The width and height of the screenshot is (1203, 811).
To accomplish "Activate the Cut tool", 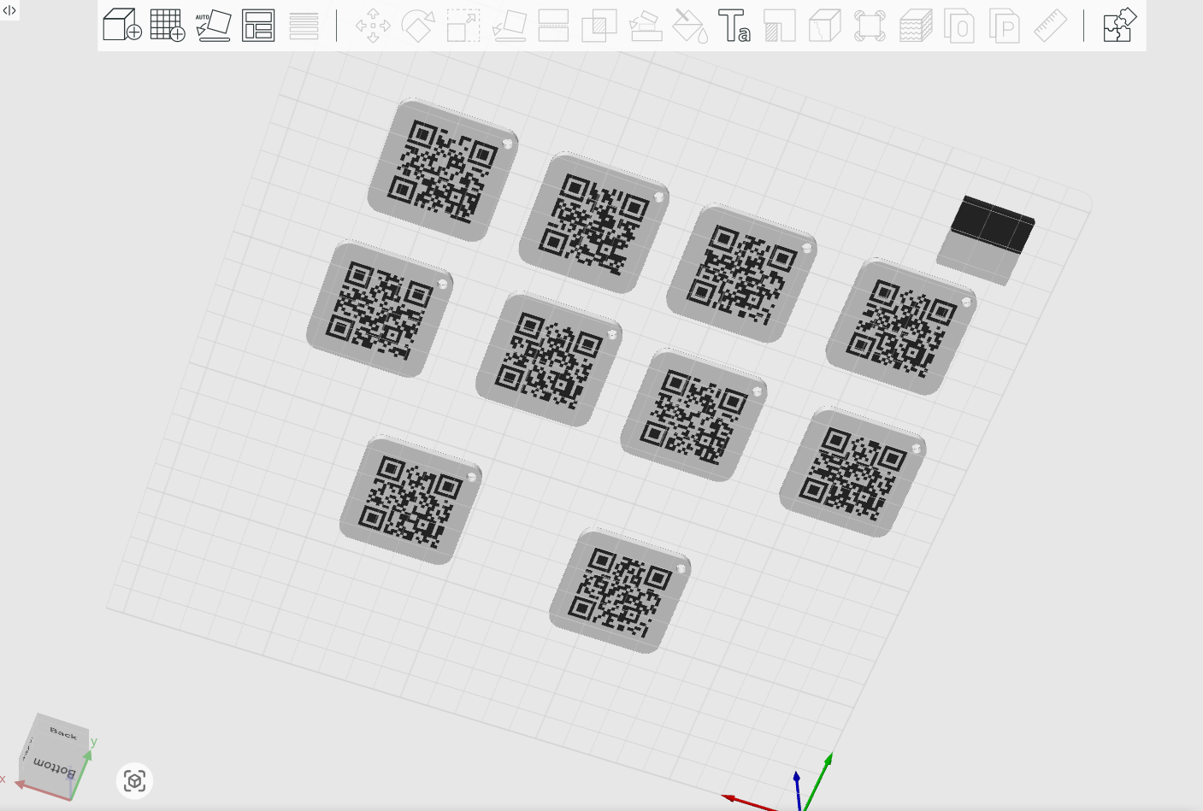I will tap(553, 26).
